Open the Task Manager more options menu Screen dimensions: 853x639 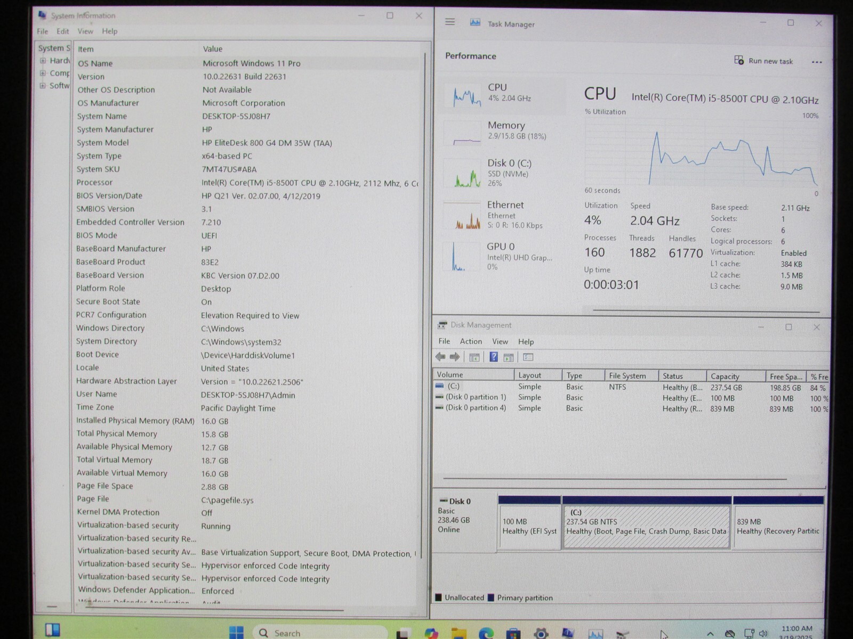click(816, 62)
